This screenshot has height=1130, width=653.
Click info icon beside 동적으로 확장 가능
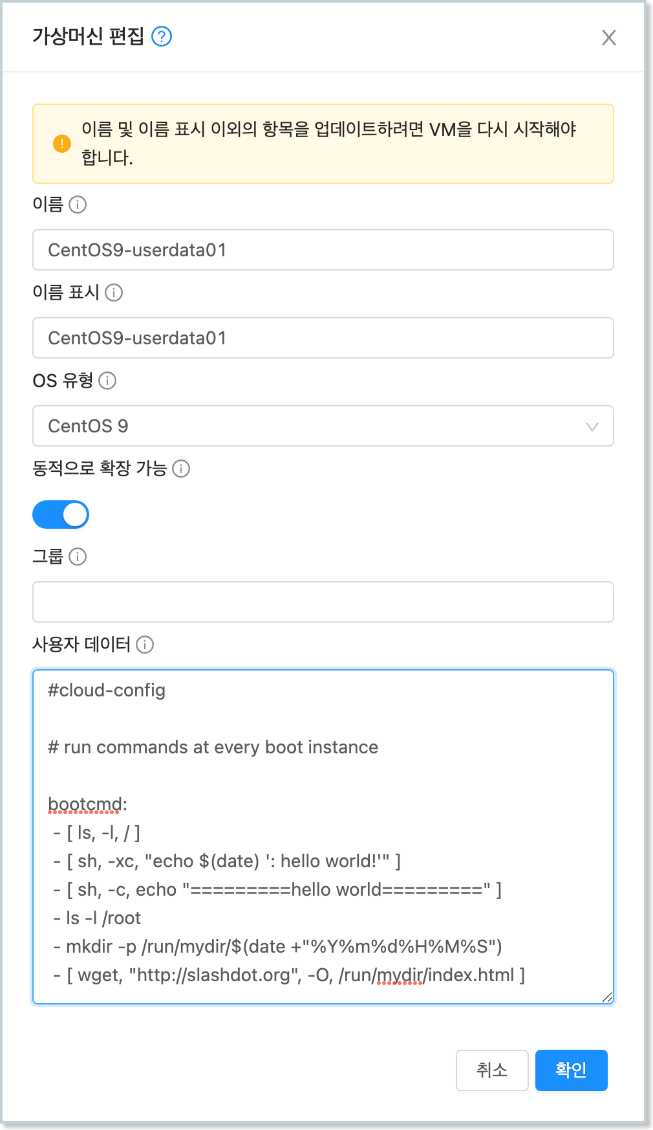click(x=181, y=469)
